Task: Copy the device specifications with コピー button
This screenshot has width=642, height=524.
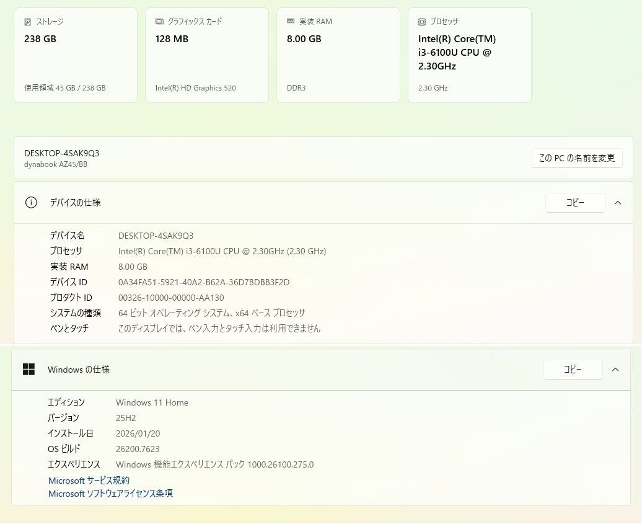Action: point(574,203)
